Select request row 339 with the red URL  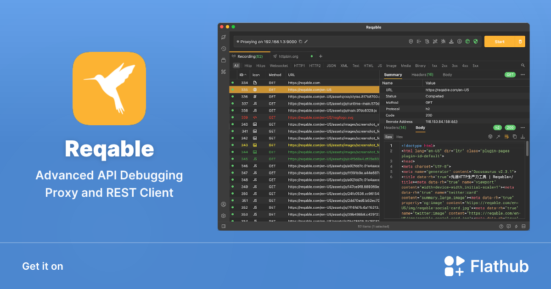pos(321,117)
